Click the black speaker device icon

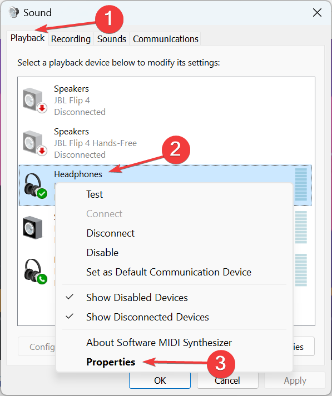[33, 228]
